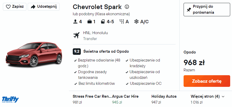
Task: Click the airplane pickup location icon
Action: (x=77, y=35)
